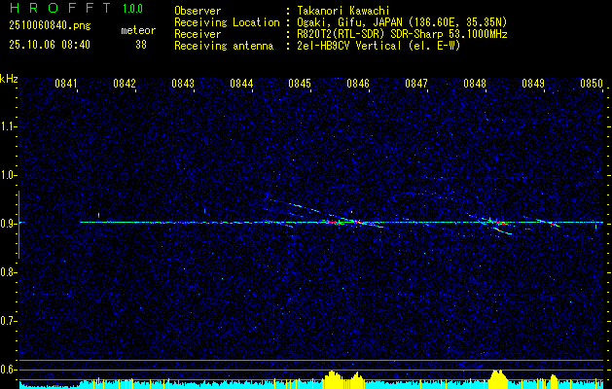Click the Receiving Location field label
This screenshot has width=612, height=389.
[x=227, y=22]
